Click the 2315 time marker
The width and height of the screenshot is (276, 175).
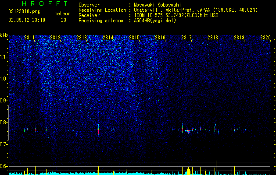point(134,37)
